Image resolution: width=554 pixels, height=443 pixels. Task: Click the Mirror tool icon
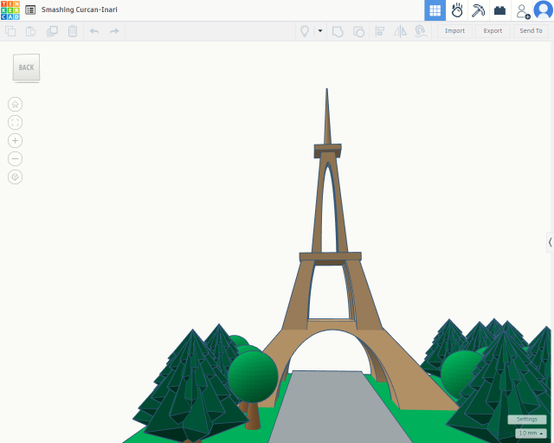pos(400,31)
